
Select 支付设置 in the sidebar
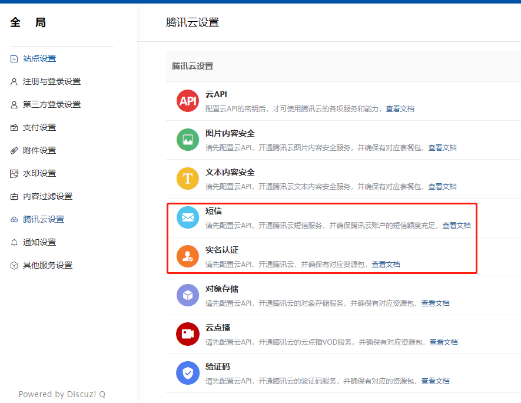point(39,127)
